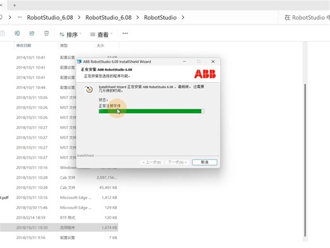Click the size cell 1,412 KB
This screenshot has width=330, height=248.
[109, 198]
